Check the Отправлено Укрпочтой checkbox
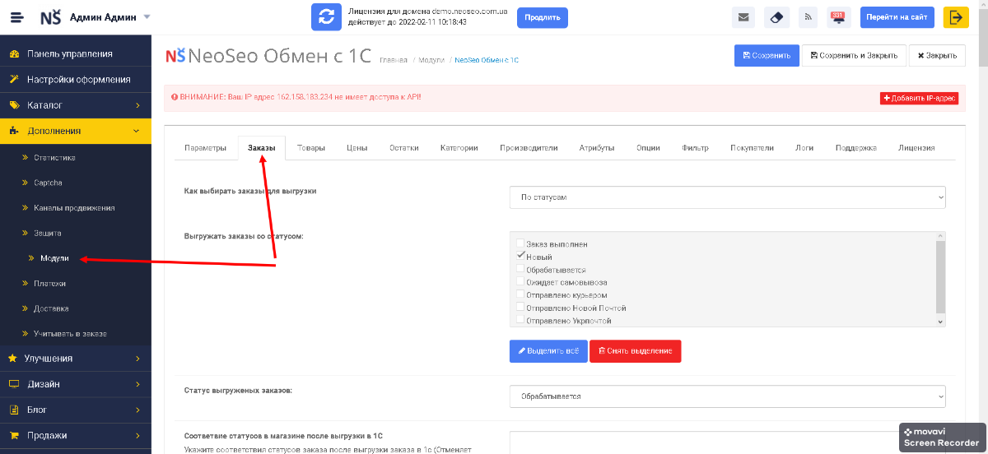 [520, 320]
